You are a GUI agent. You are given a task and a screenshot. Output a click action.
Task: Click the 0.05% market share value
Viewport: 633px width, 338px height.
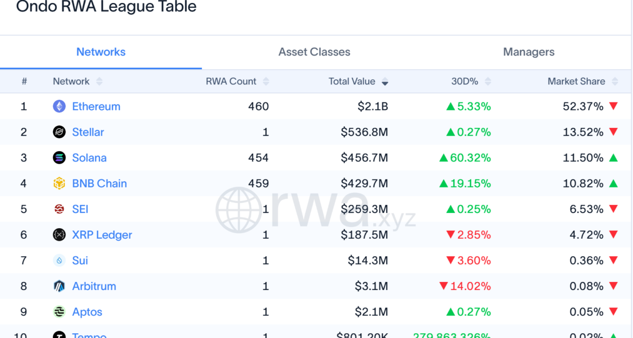pos(586,312)
